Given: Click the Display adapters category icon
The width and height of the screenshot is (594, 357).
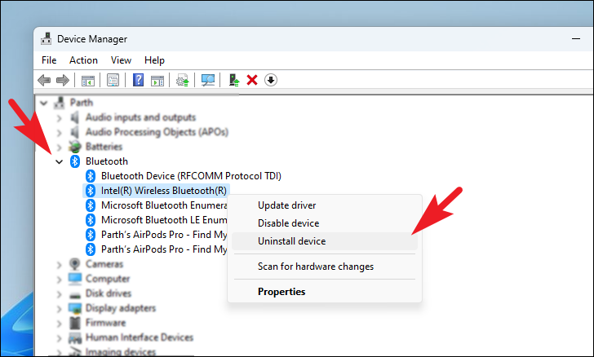Looking at the screenshot, I should click(x=75, y=308).
